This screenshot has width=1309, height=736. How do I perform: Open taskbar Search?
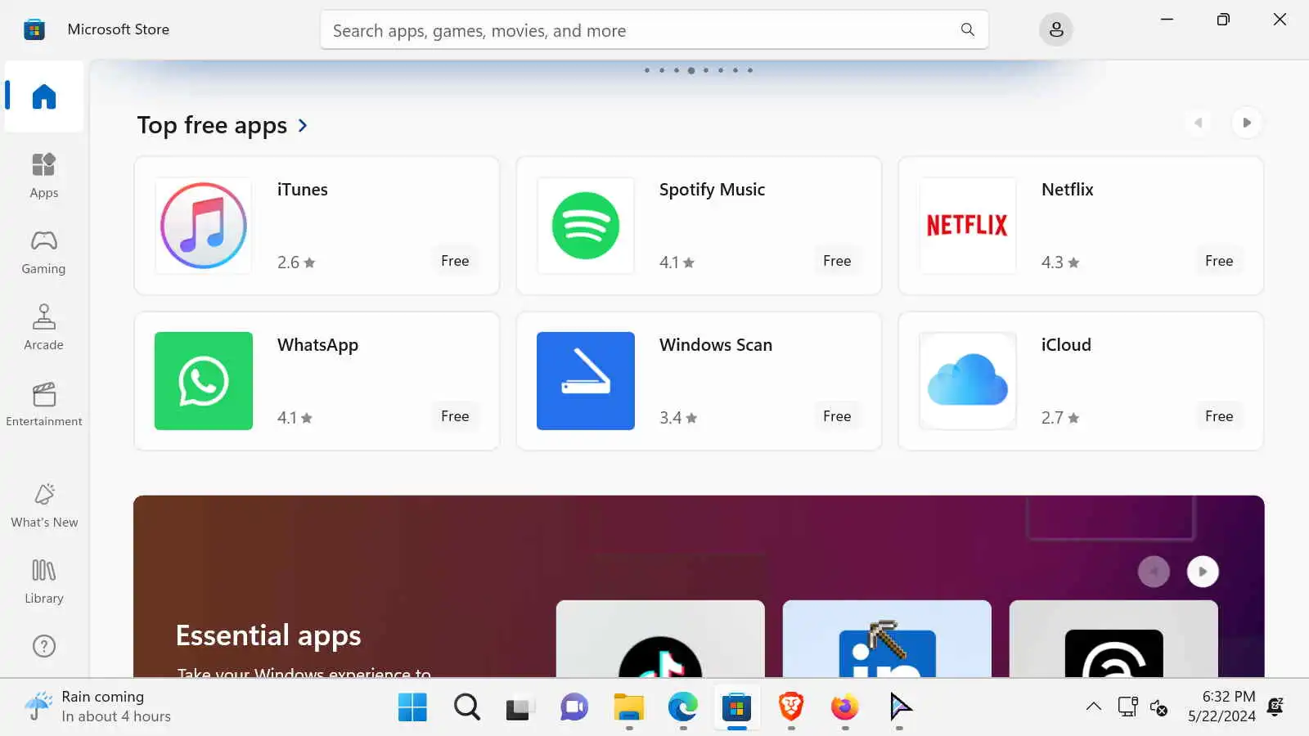coord(467,707)
